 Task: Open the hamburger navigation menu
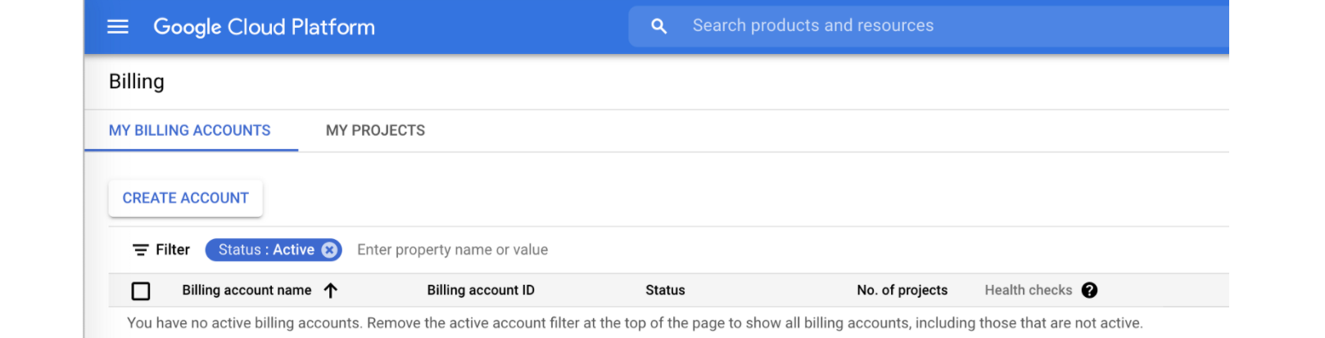coord(118,27)
